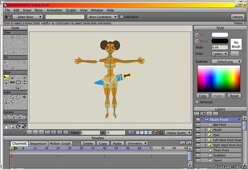Expand the Mouth layer group
Image resolution: width=248 pixels, height=170 pixels.
point(206,130)
